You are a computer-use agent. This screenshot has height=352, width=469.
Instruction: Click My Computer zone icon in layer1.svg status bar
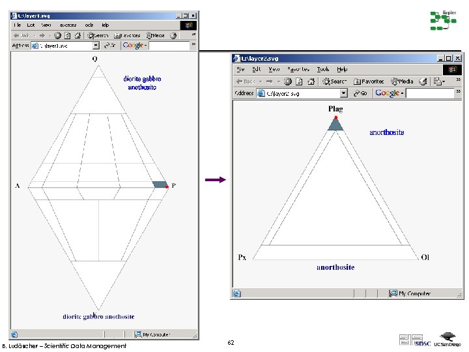click(137, 334)
